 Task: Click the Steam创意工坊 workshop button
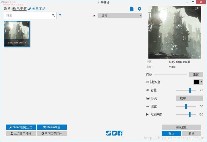(x=21, y=127)
